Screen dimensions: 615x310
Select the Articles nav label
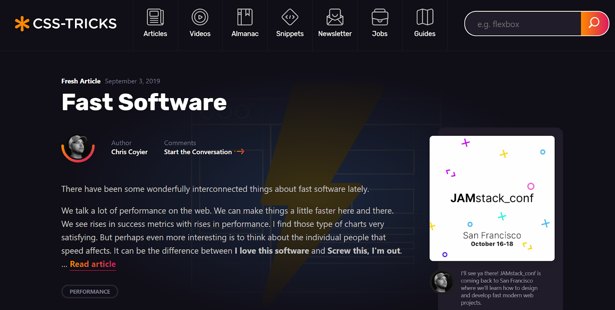155,34
